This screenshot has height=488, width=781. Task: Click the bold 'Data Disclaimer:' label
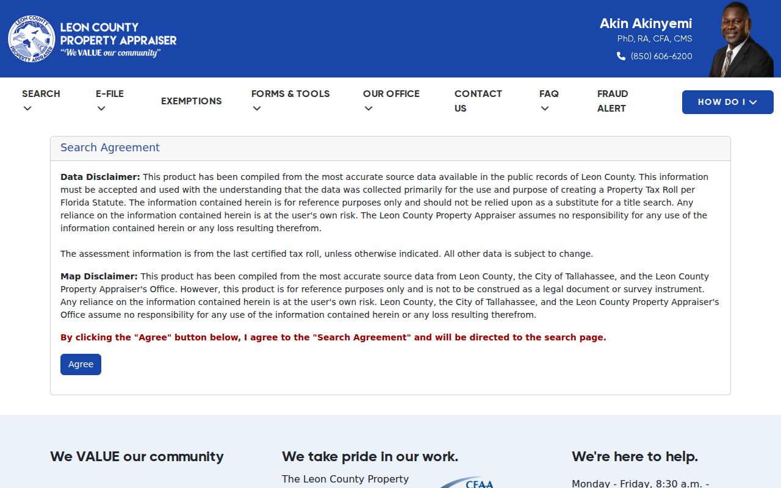[x=100, y=177]
